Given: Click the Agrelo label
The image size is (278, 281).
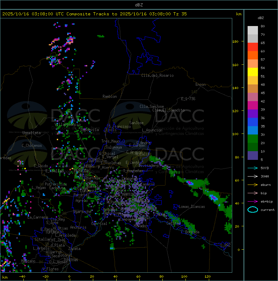Looking at the screenshot, I should (x=82, y=201).
